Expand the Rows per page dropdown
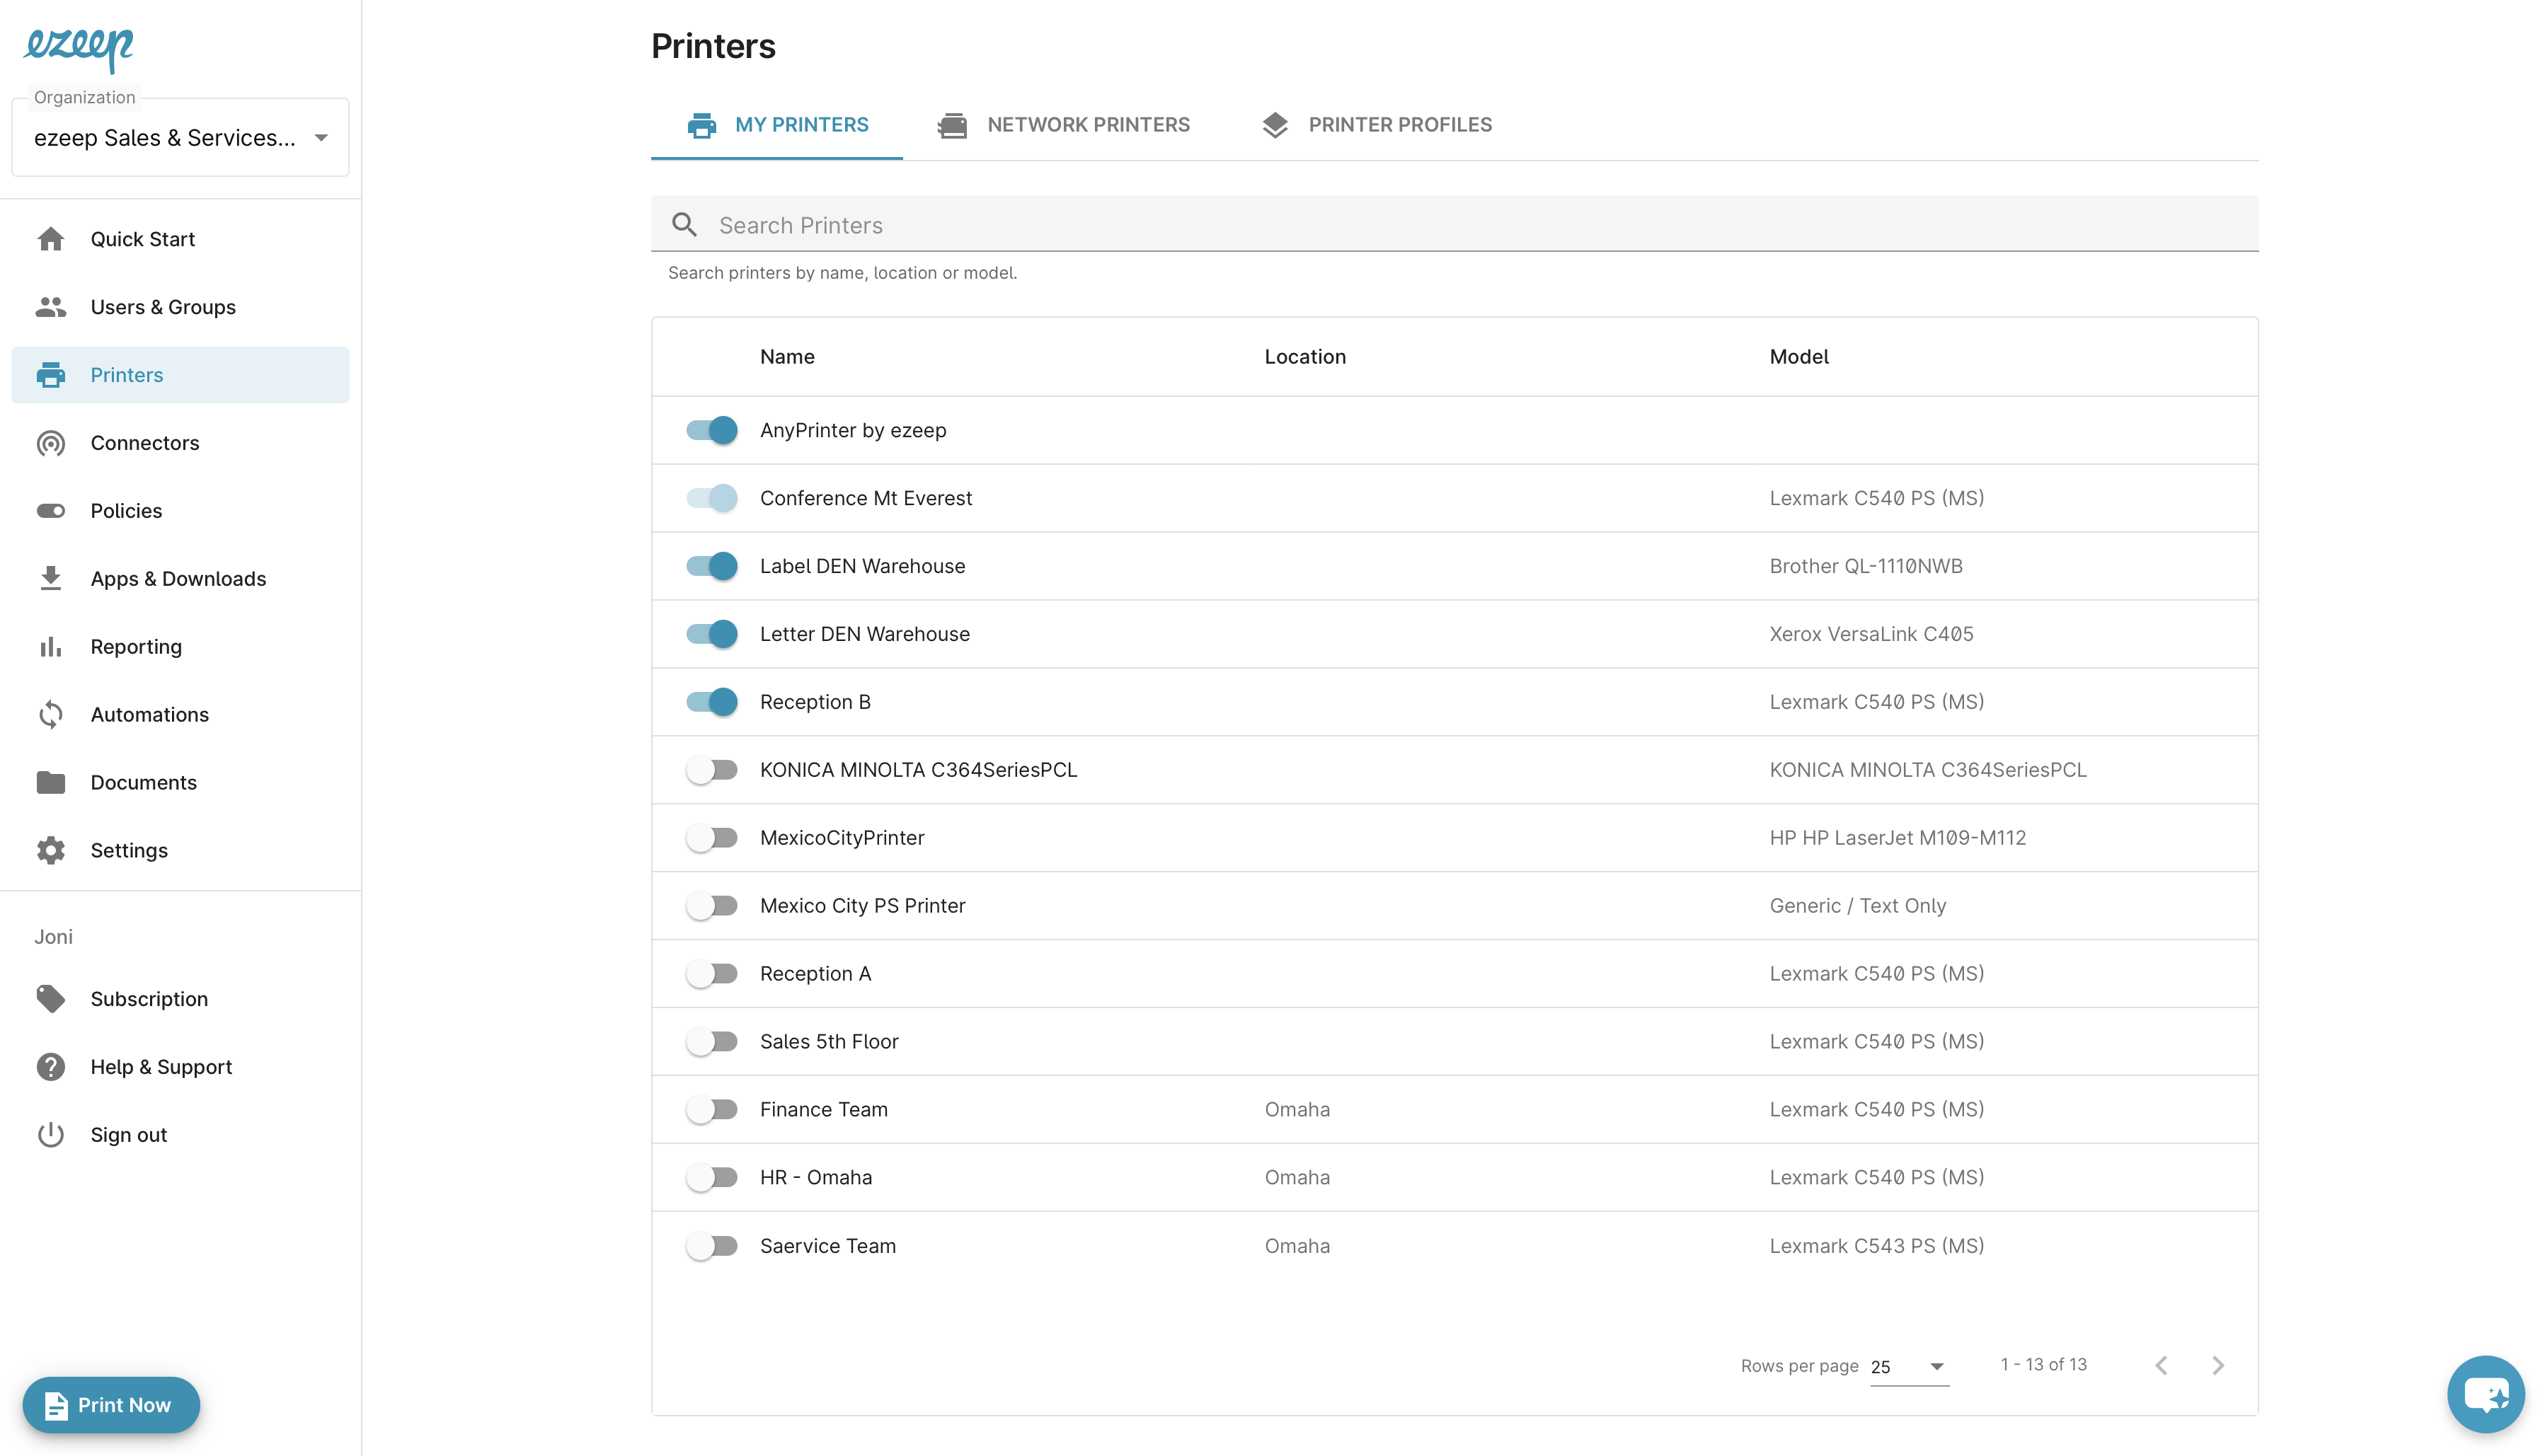 [x=1909, y=1366]
